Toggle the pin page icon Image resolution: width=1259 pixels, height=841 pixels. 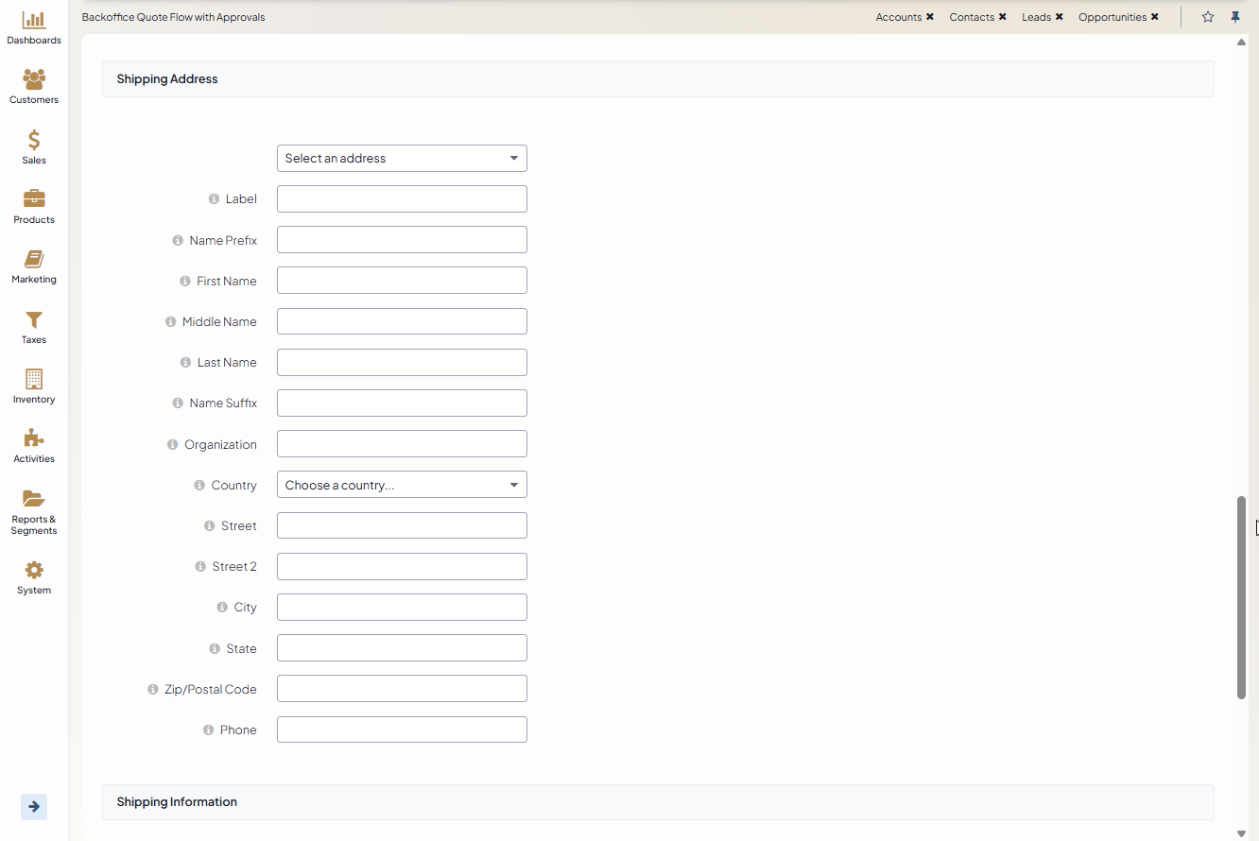coord(1234,17)
